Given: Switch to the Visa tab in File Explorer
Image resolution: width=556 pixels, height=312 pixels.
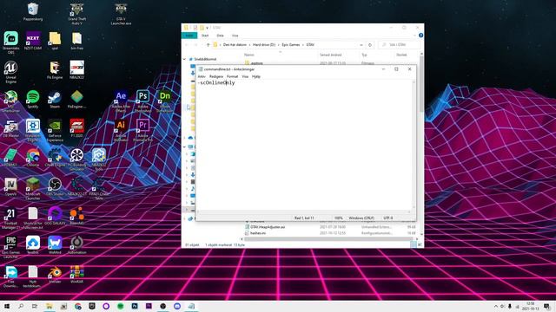Looking at the screenshot, I should click(235, 36).
